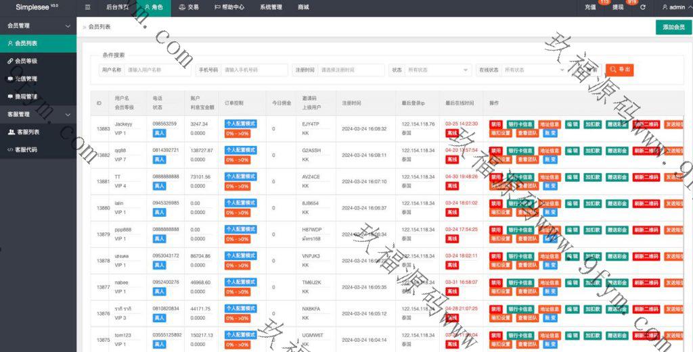Expand the admin user menu
693x352 pixels.
(x=673, y=7)
